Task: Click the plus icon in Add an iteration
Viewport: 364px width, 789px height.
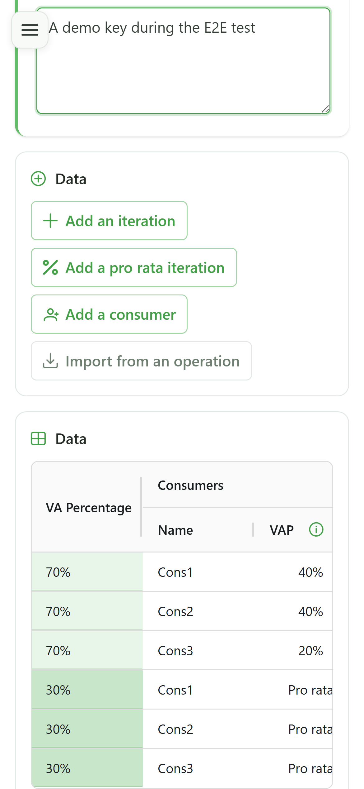Action: [x=50, y=221]
